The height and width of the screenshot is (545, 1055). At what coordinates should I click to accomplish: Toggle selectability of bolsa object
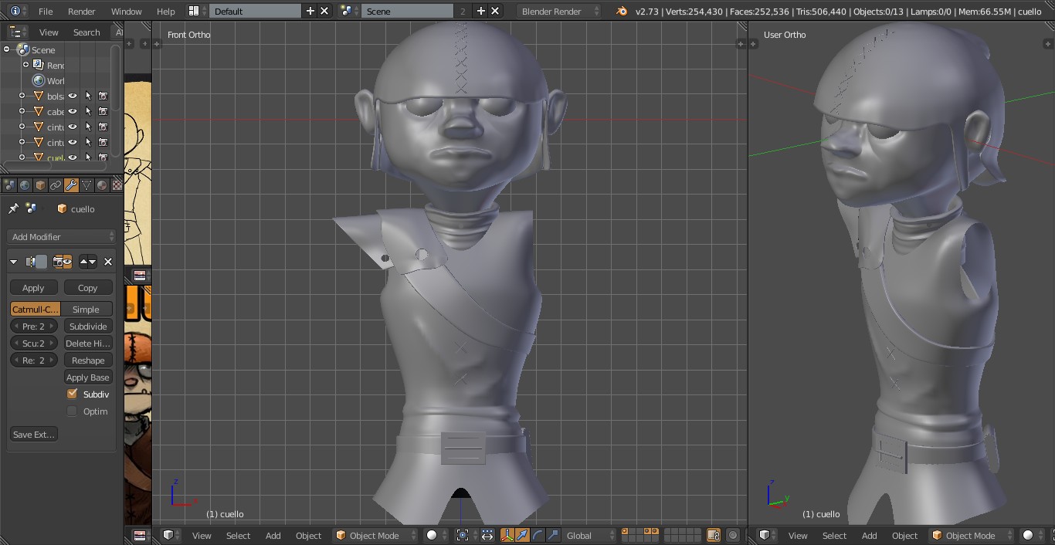pos(88,96)
